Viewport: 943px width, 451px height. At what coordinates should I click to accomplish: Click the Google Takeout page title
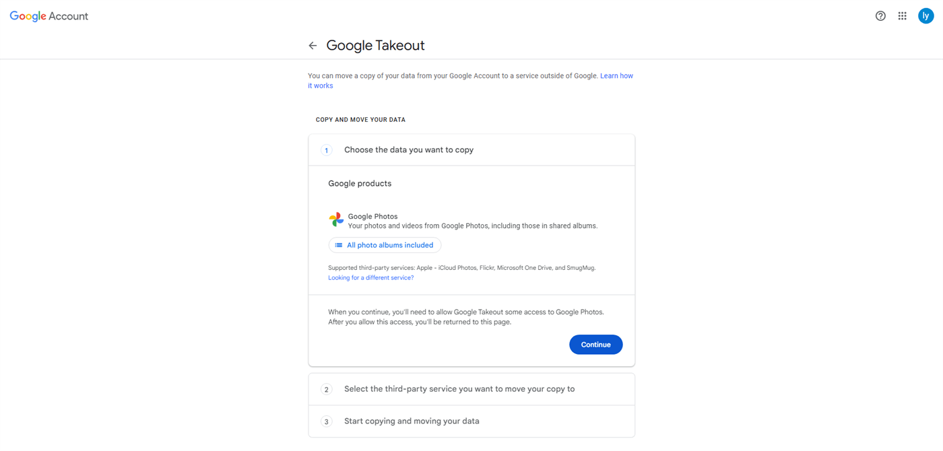[x=375, y=46]
